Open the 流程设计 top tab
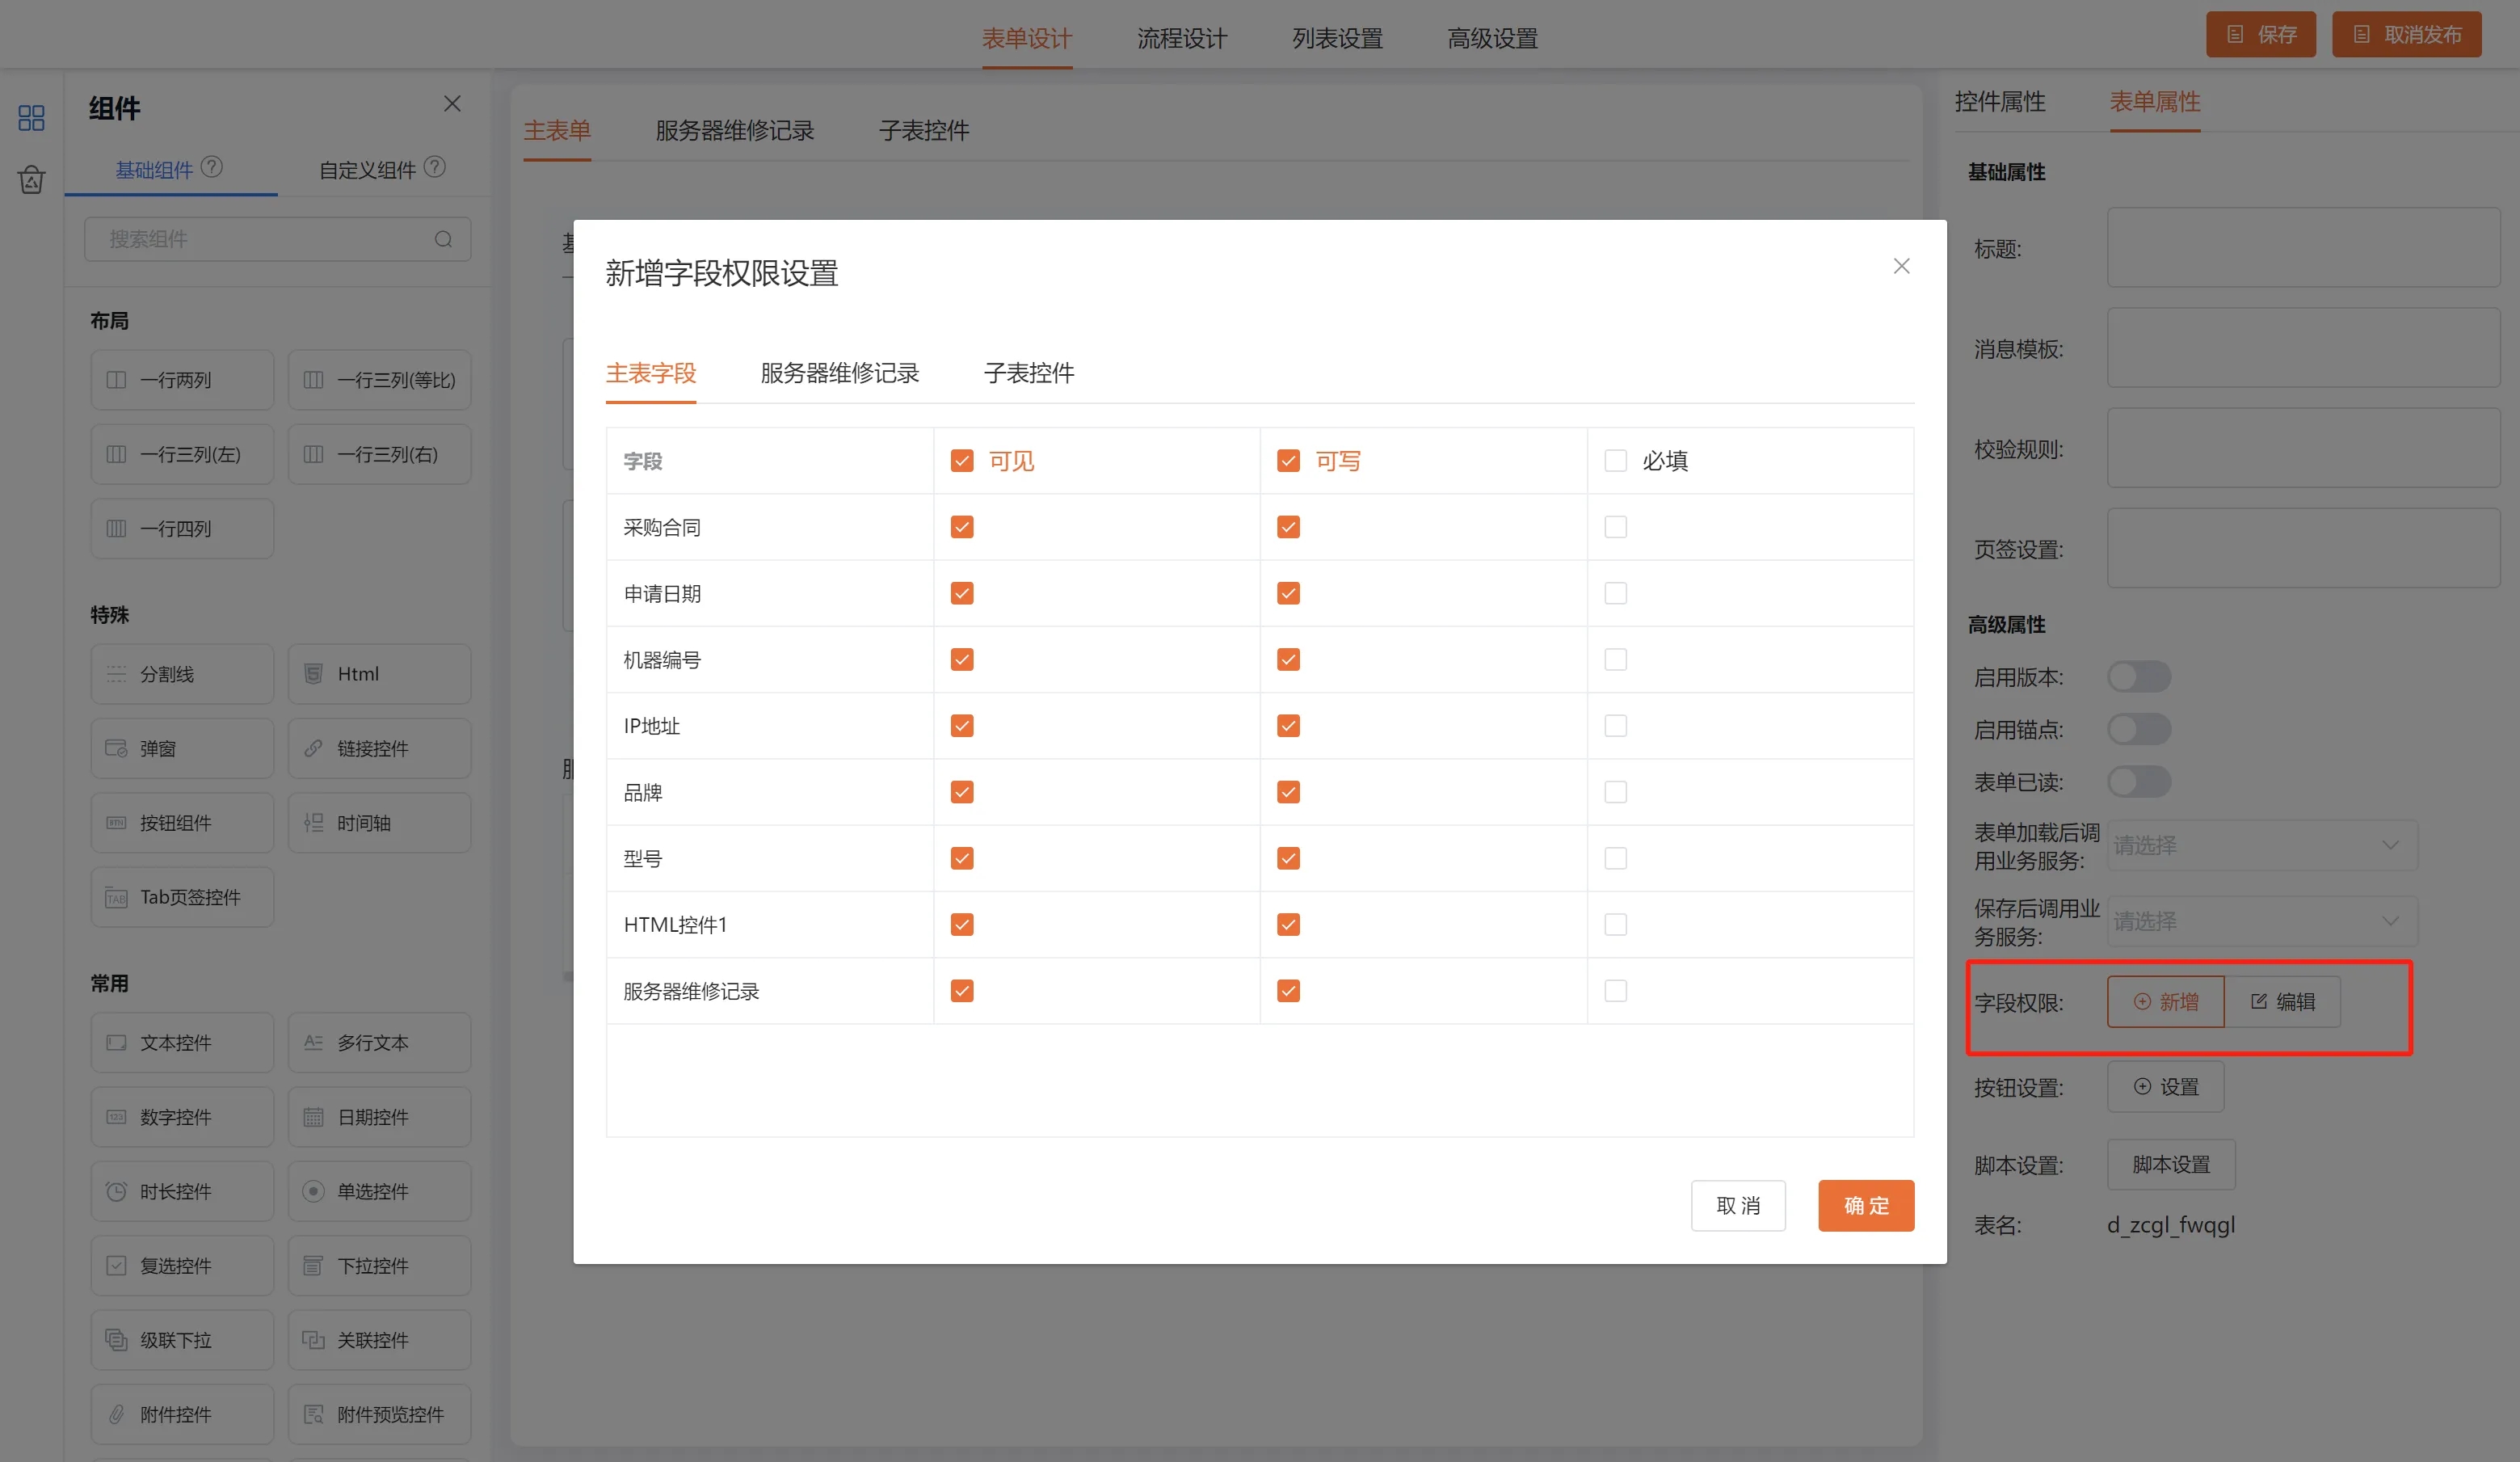The width and height of the screenshot is (2520, 1462). pyautogui.click(x=1181, y=38)
